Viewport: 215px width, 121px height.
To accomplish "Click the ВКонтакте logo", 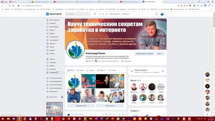I will coord(54,14).
